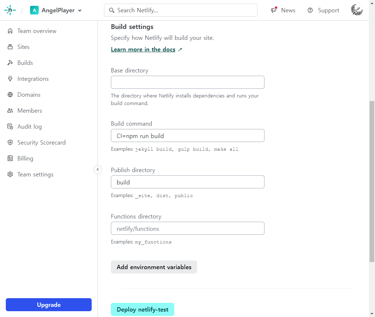
Task: Click the scrollbar down arrow
Action: [x=372, y=314]
